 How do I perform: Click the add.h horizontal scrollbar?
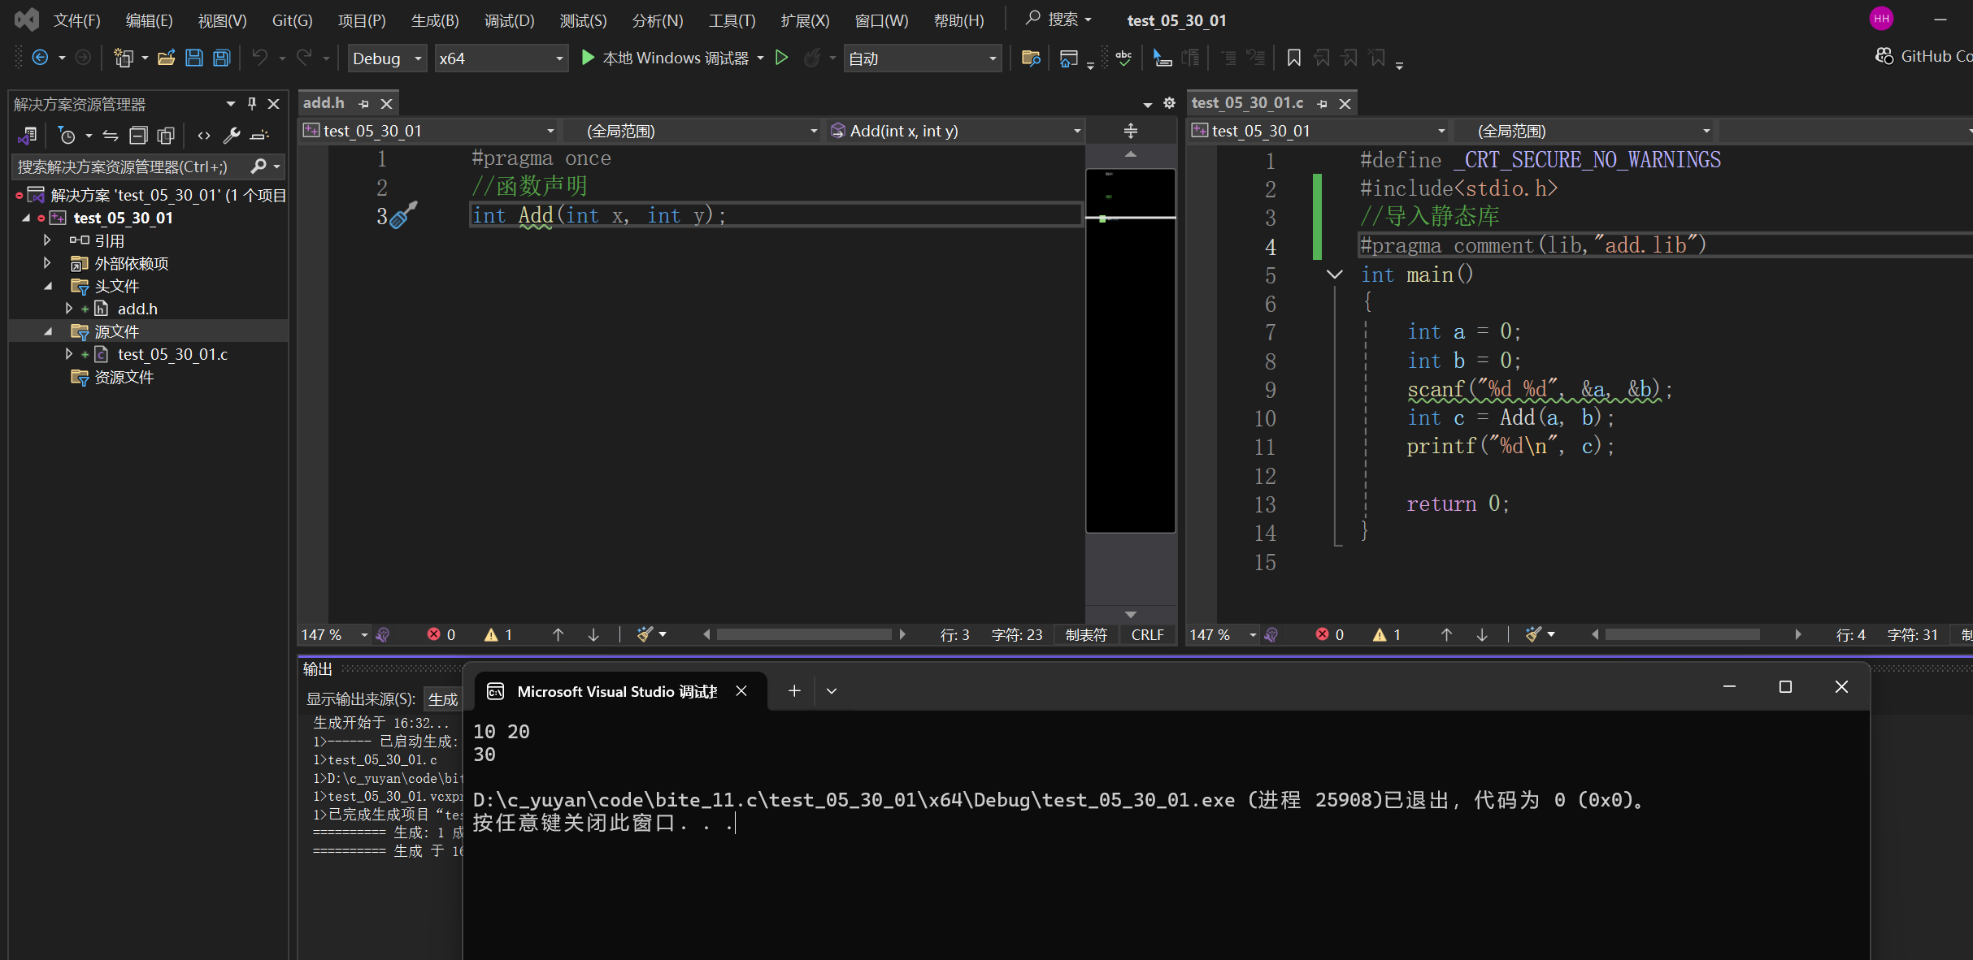click(x=803, y=634)
